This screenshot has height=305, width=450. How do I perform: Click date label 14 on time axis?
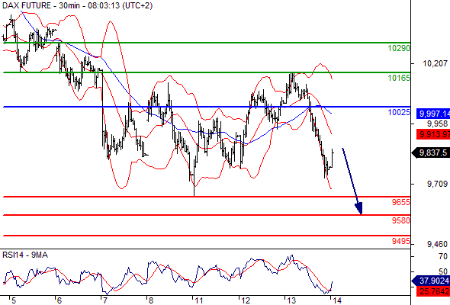coord(337,300)
